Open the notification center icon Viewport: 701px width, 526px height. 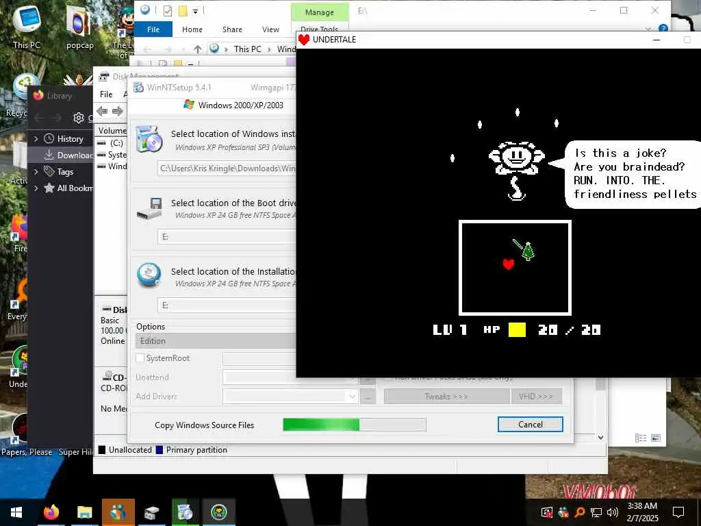678,512
